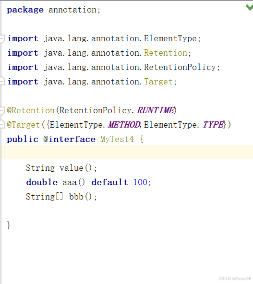This screenshot has height=284, width=253.
Task: Click 'Target' in the fourth import
Action: [158, 82]
